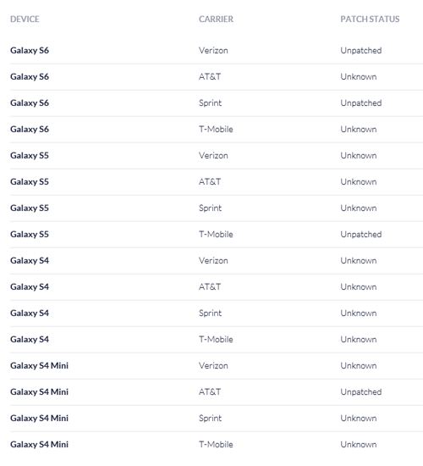
Task: Click AT&T carrier in the Galaxy S4 row
Action: point(210,286)
